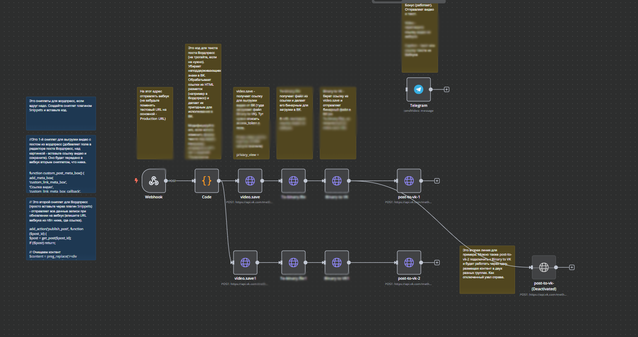Viewport: 638px width, 337px height.
Task: Select the Webhook trigger node
Action: point(153,181)
